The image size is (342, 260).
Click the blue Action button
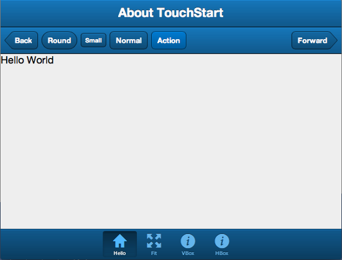(169, 40)
